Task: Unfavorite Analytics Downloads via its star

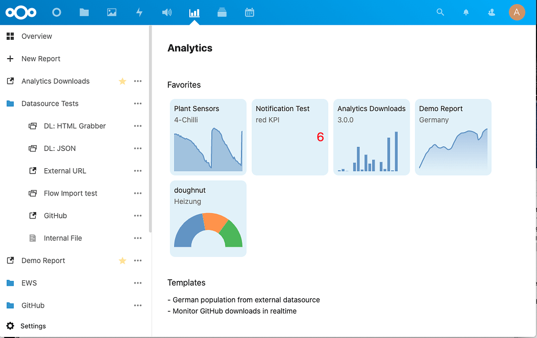Action: pyautogui.click(x=122, y=81)
